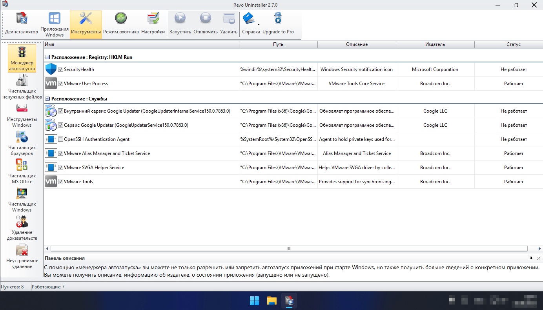Screen dimensions: 543x310
Task: Enable OpenSSH Authentication Agent checkbox
Action: click(60, 139)
